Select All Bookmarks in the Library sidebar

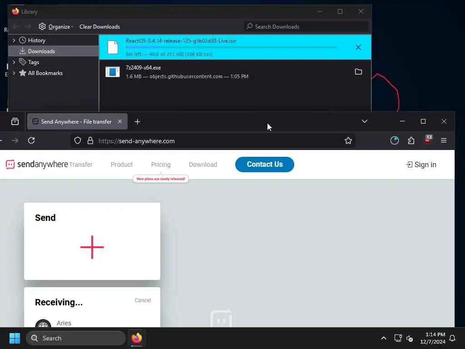pyautogui.click(x=45, y=73)
